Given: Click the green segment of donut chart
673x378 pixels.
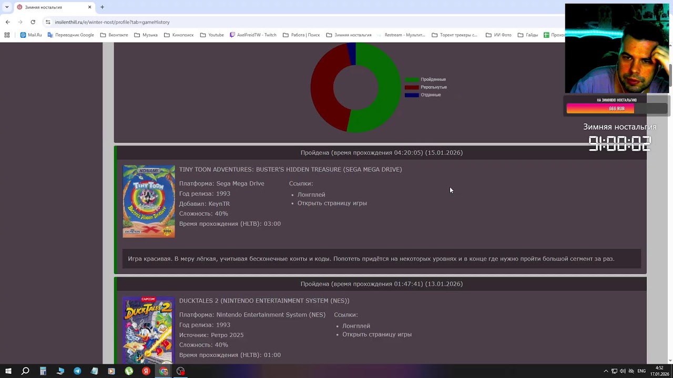Looking at the screenshot, I should tap(389, 89).
